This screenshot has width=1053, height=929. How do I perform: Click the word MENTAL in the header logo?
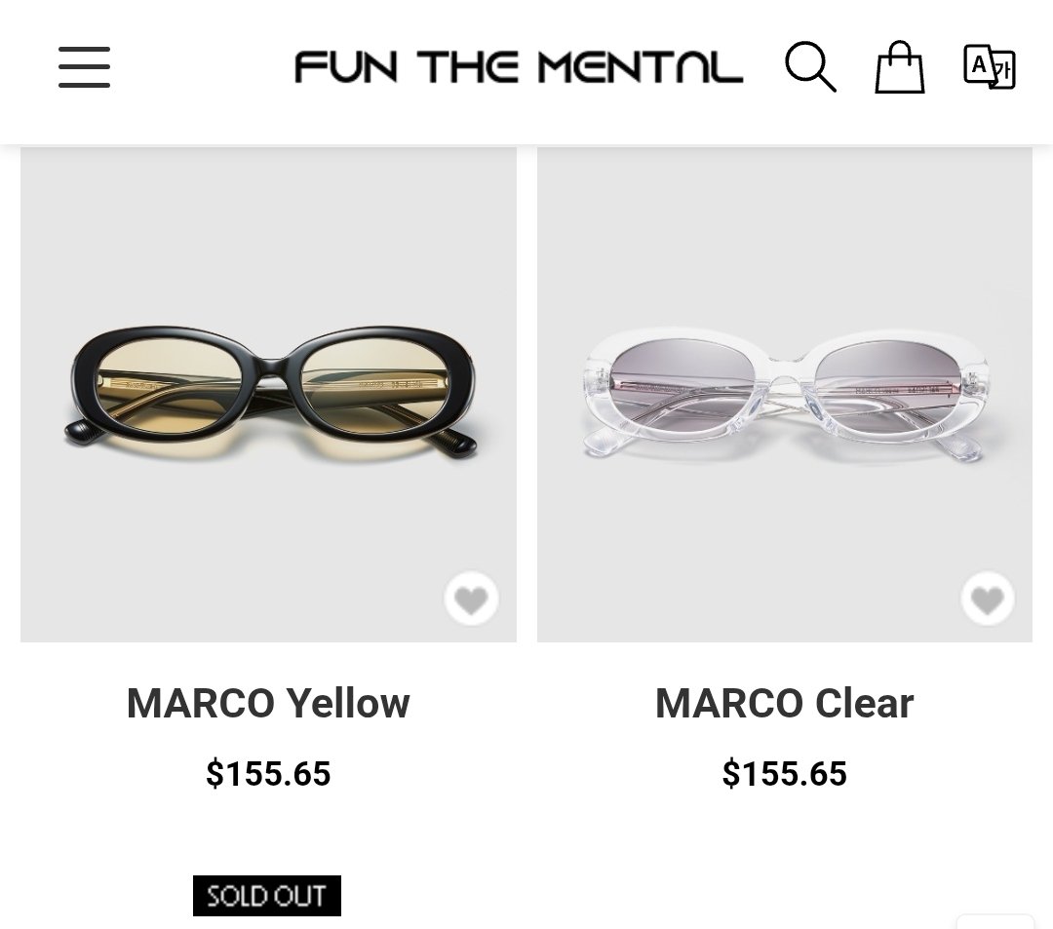(x=640, y=67)
